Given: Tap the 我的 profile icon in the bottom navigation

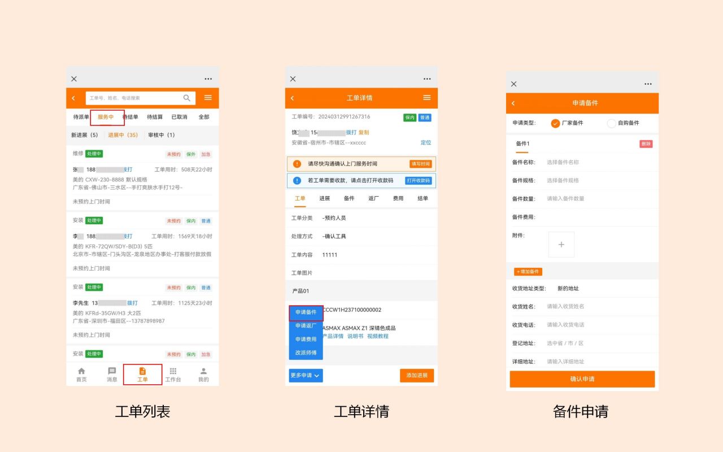Looking at the screenshot, I should click(x=203, y=371).
